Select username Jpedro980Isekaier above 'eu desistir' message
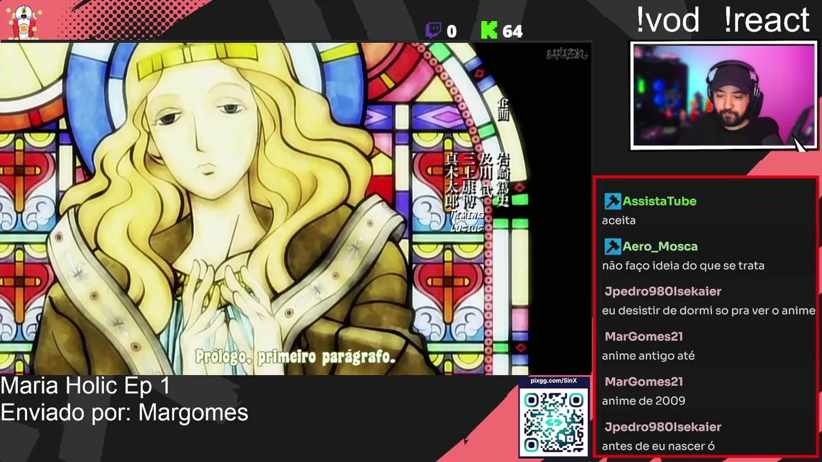 click(x=663, y=291)
